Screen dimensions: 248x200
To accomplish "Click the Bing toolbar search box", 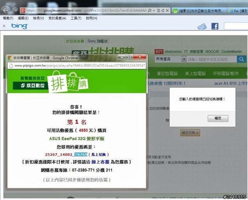I will [236, 26].
